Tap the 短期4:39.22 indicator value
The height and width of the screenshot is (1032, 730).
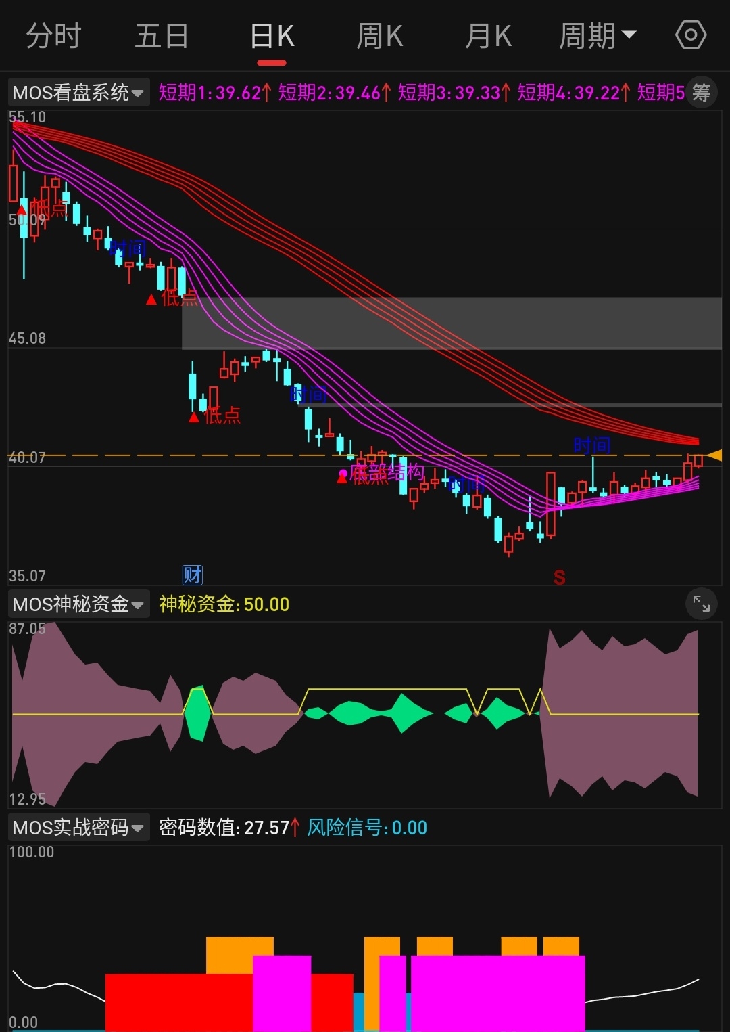click(573, 93)
